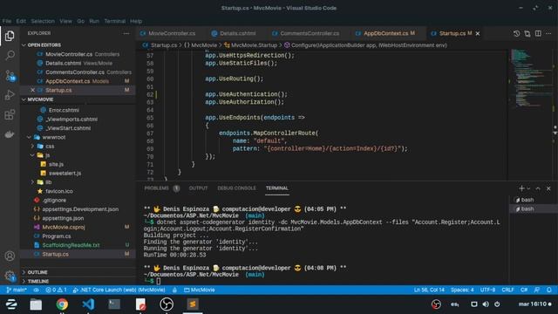This screenshot has width=558, height=314.
Task: Open the Docker view in activity bar
Action: (x=10, y=134)
